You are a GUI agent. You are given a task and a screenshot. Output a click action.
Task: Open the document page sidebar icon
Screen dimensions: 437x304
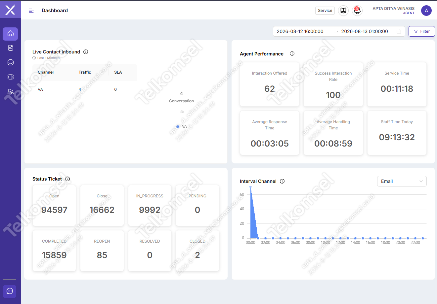10,48
